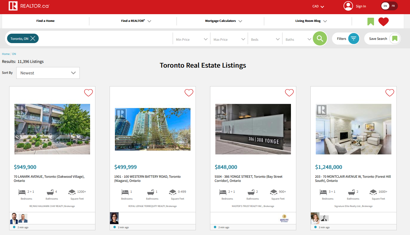Click bed icon on the Lanark Avenue listing
This screenshot has height=235, width=410.
(22, 192)
